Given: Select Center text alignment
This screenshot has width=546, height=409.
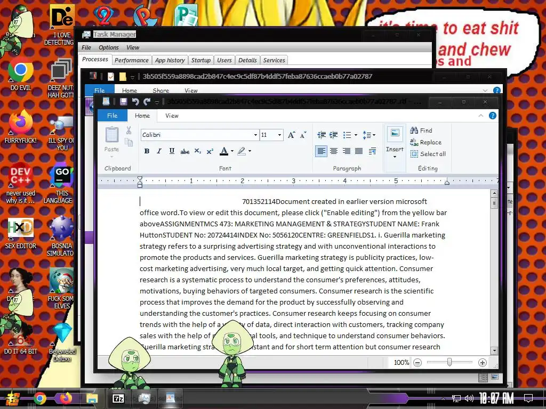Looking at the screenshot, I should (334, 151).
